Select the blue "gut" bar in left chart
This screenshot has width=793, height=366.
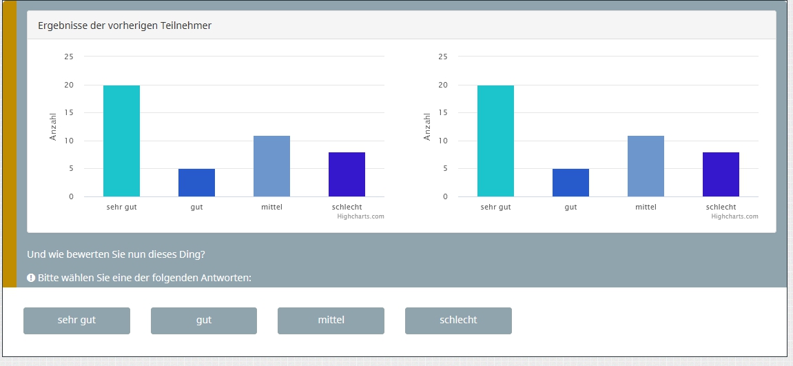(x=196, y=183)
